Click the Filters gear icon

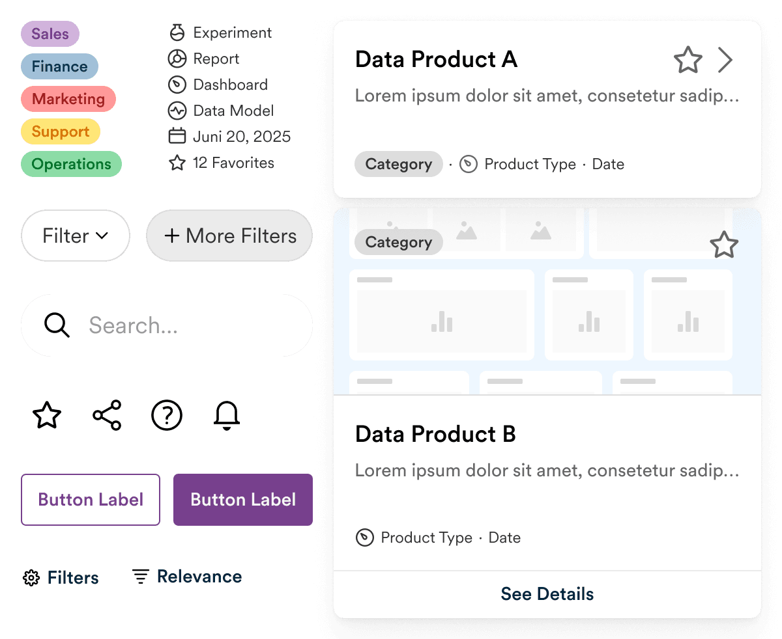click(30, 577)
